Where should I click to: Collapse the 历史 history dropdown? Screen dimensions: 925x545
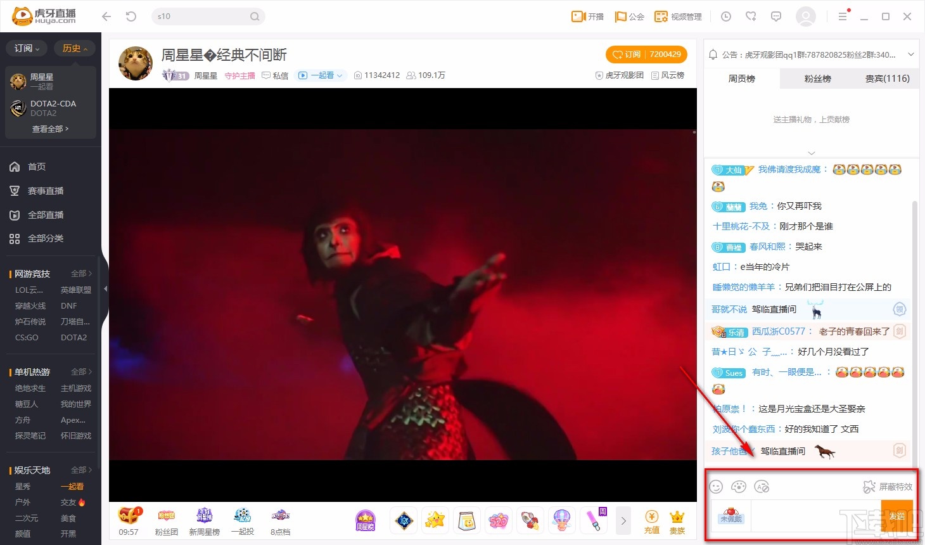pyautogui.click(x=75, y=48)
